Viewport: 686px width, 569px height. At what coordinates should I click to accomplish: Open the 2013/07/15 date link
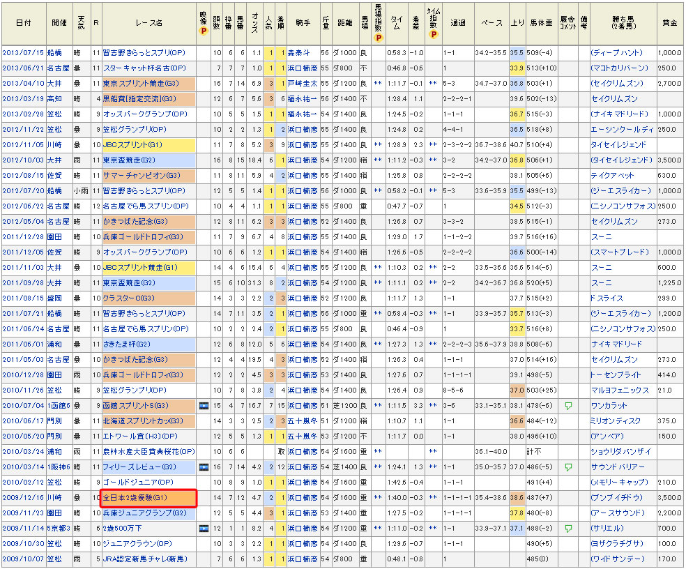[23, 53]
